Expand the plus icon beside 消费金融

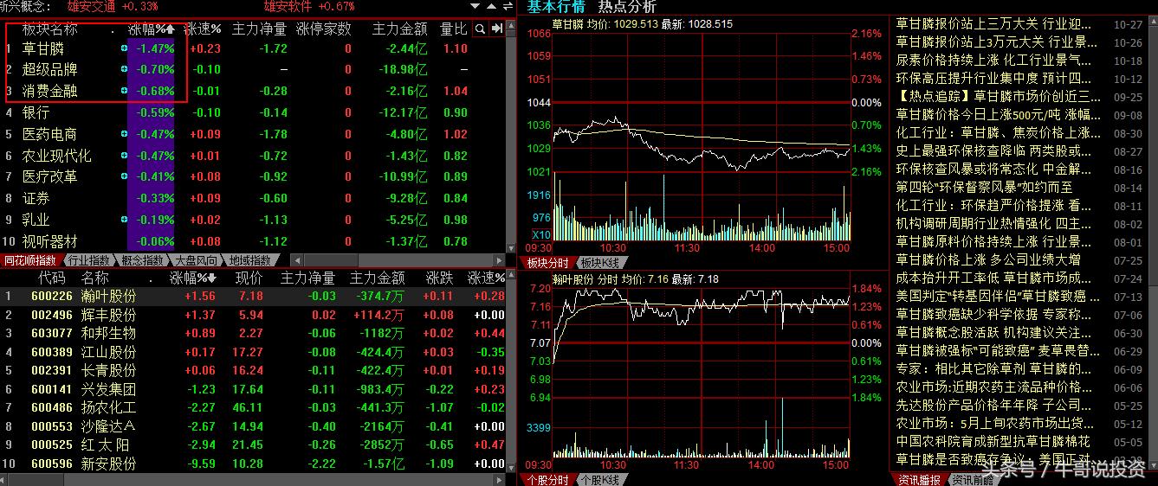pyautogui.click(x=124, y=91)
